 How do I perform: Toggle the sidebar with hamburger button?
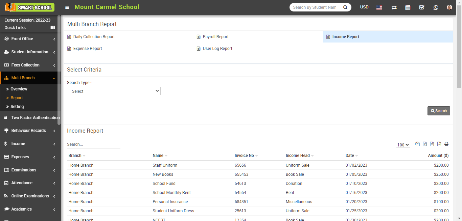pos(67,7)
